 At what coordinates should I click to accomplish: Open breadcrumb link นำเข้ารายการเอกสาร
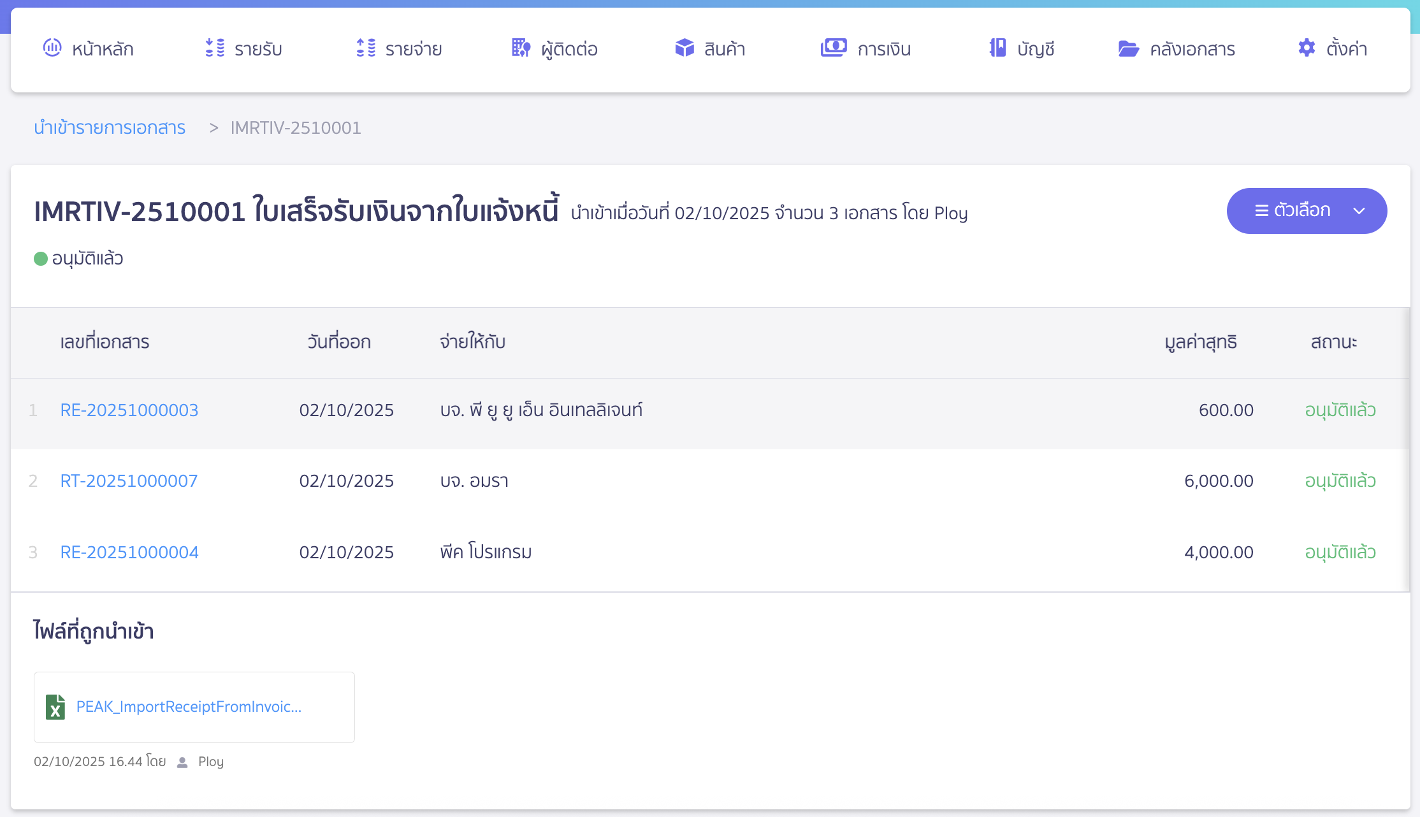click(110, 127)
